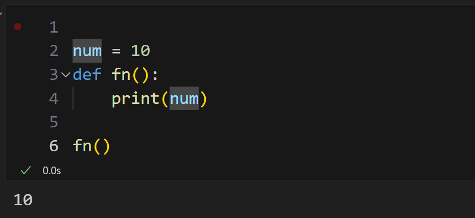The image size is (475, 218).
Task: Click the print call on line 4
Action: 136,98
